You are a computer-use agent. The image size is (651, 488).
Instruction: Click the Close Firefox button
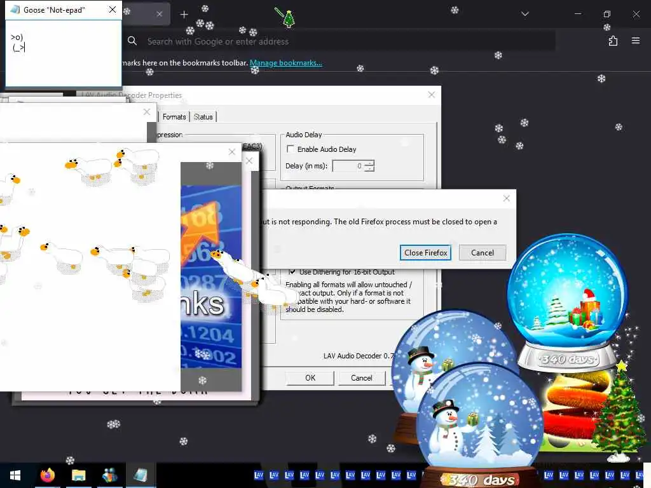click(x=425, y=253)
